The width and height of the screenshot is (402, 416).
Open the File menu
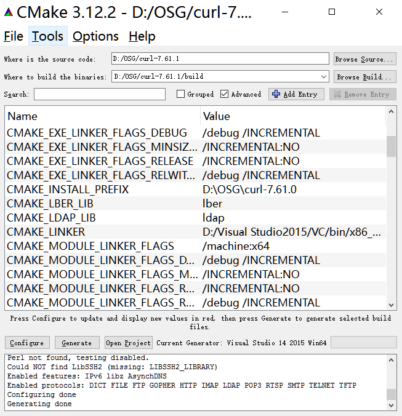point(14,36)
